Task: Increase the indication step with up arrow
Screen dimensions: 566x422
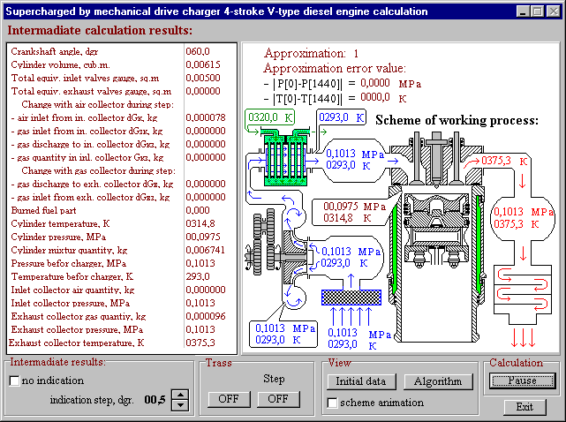Action: coord(180,395)
